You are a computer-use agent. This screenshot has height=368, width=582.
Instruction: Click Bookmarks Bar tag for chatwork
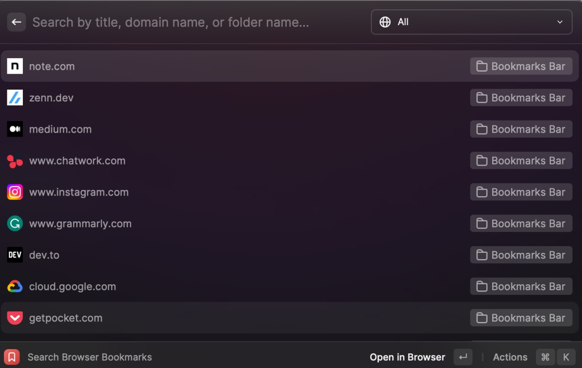pyautogui.click(x=521, y=161)
